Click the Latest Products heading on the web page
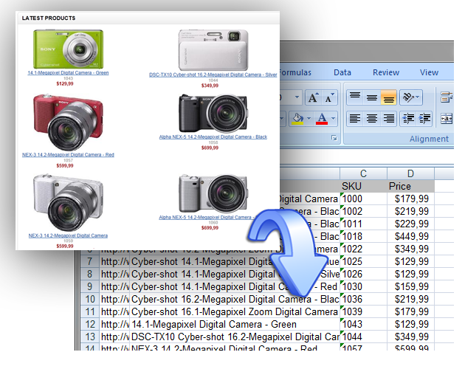Viewport: 465px width, 369px height. 49,18
